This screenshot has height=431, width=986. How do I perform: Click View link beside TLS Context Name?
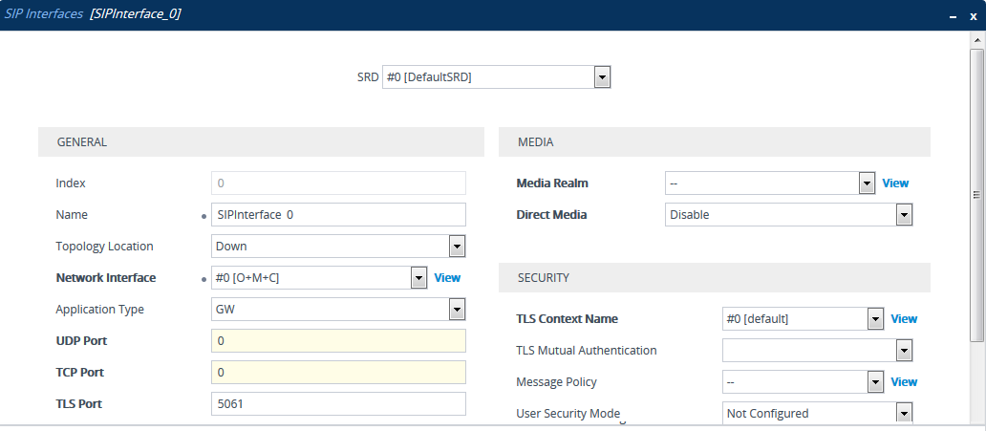click(904, 319)
